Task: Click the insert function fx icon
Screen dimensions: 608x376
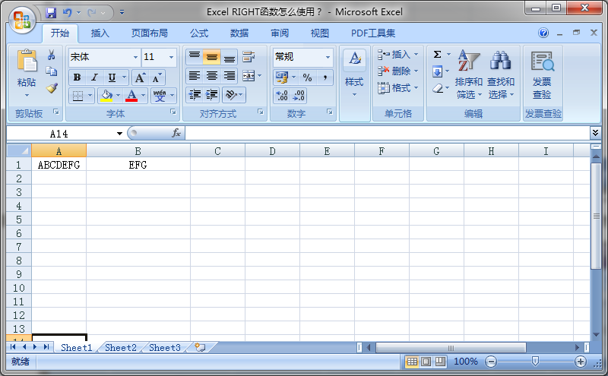Action: pos(176,134)
